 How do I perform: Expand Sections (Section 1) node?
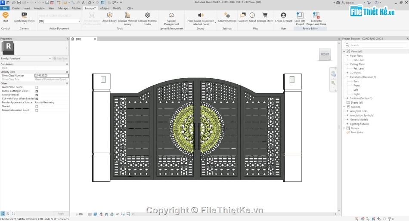tap(347, 98)
